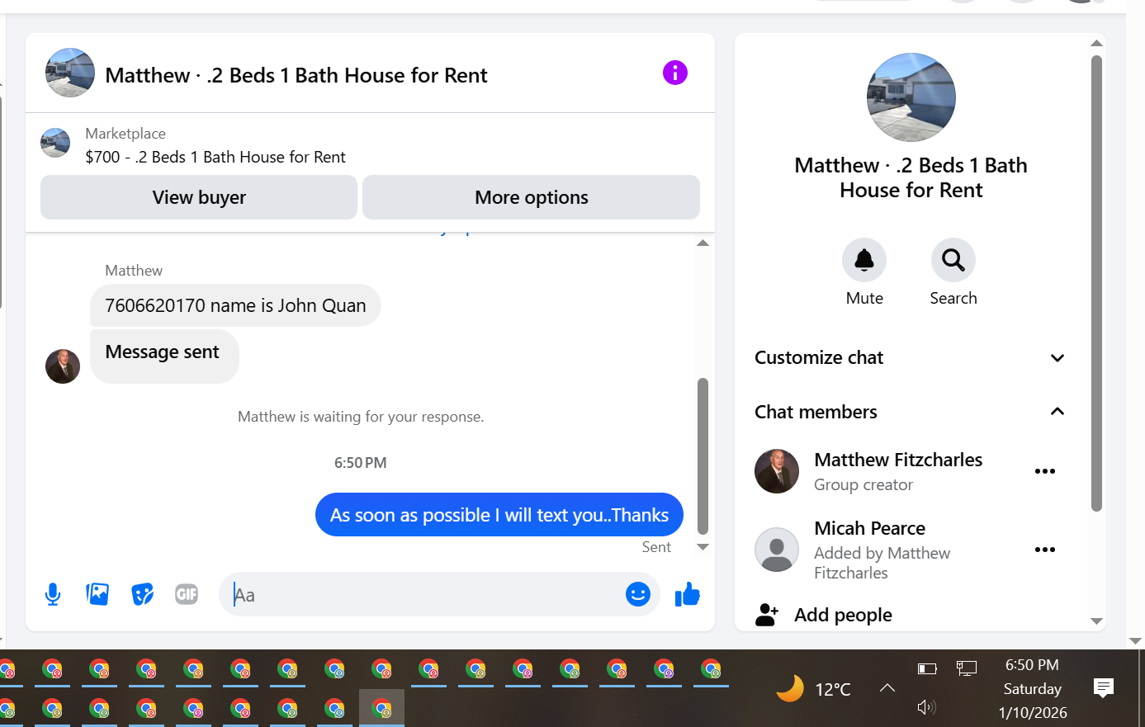This screenshot has height=727, width=1145.
Task: Open the sticker picker icon
Action: pos(142,594)
